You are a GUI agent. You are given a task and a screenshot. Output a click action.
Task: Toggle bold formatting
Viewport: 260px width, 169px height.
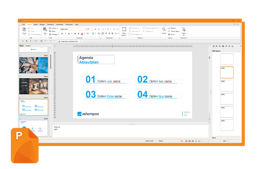pos(62,33)
